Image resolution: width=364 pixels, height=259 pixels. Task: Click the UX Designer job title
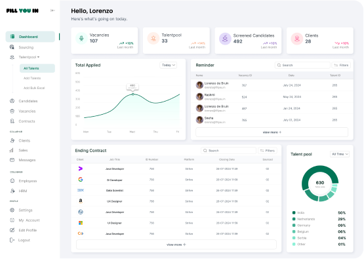coord(115,201)
